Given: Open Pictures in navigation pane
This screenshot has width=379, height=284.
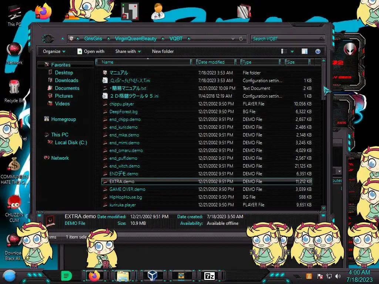Looking at the screenshot, I should click(x=64, y=96).
